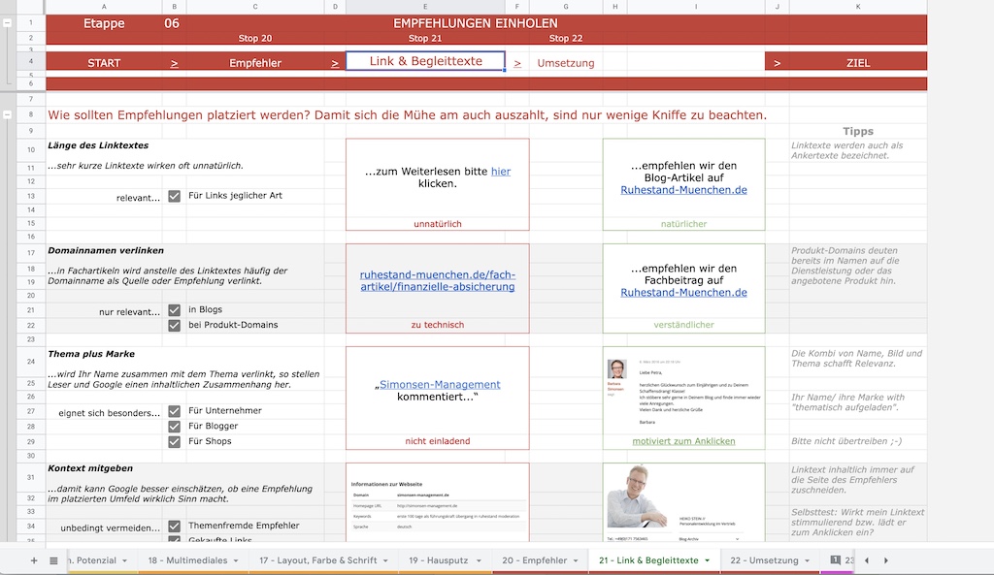
Task: Open dropdown arrow of '20 - Empfehler' tab
Action: 576,560
